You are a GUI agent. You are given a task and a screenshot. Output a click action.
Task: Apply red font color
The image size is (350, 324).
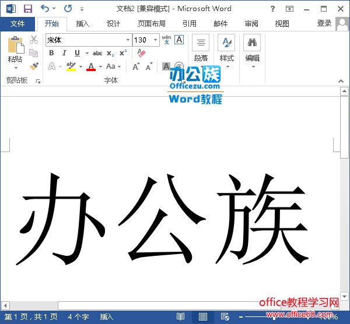pyautogui.click(x=91, y=66)
